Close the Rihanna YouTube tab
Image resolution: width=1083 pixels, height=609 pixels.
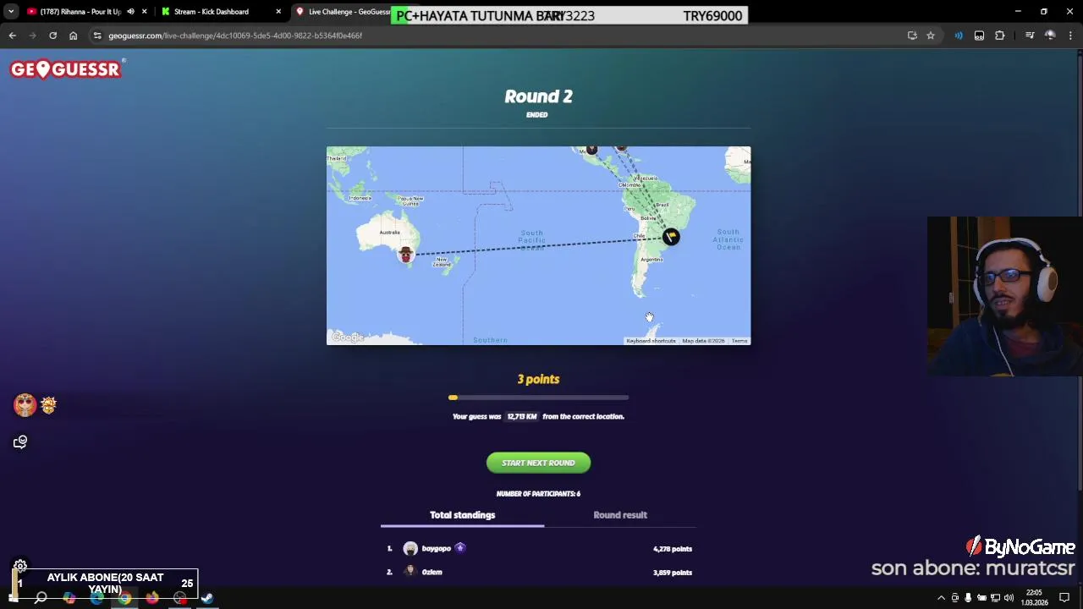click(x=144, y=12)
